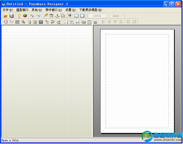
Task: Click the align left icon
Action: pos(103,22)
